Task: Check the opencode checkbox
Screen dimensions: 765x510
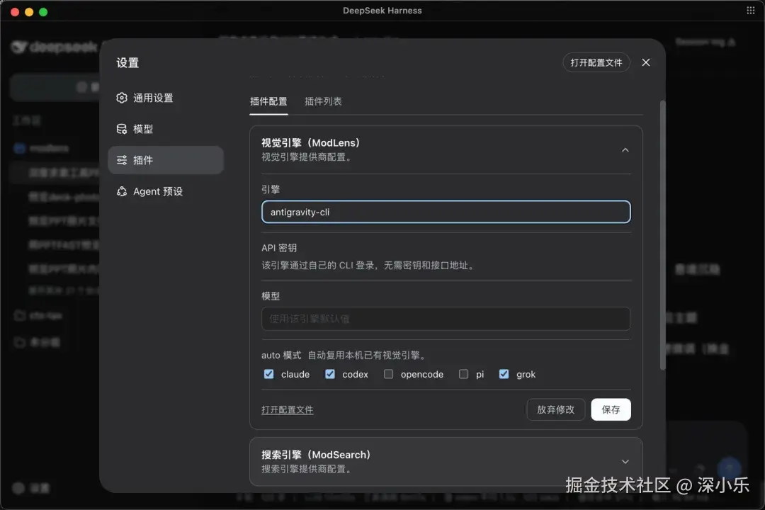Action: coord(388,374)
